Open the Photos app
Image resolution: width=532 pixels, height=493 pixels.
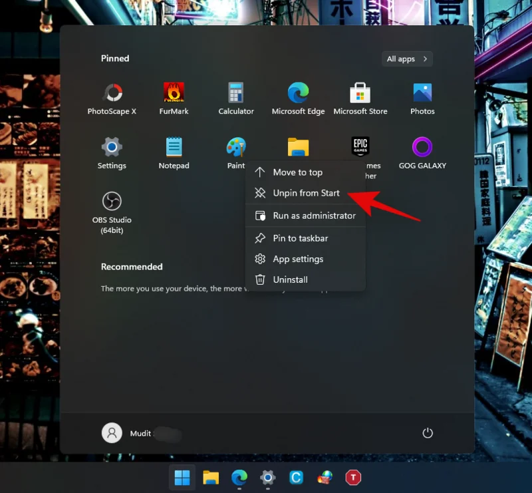click(422, 93)
